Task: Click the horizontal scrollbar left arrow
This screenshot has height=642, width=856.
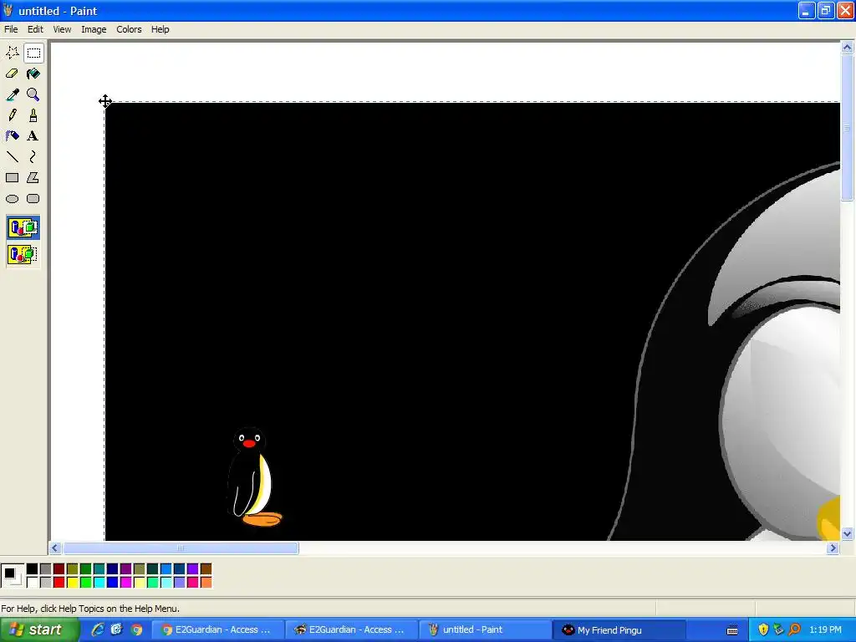Action: pyautogui.click(x=55, y=548)
